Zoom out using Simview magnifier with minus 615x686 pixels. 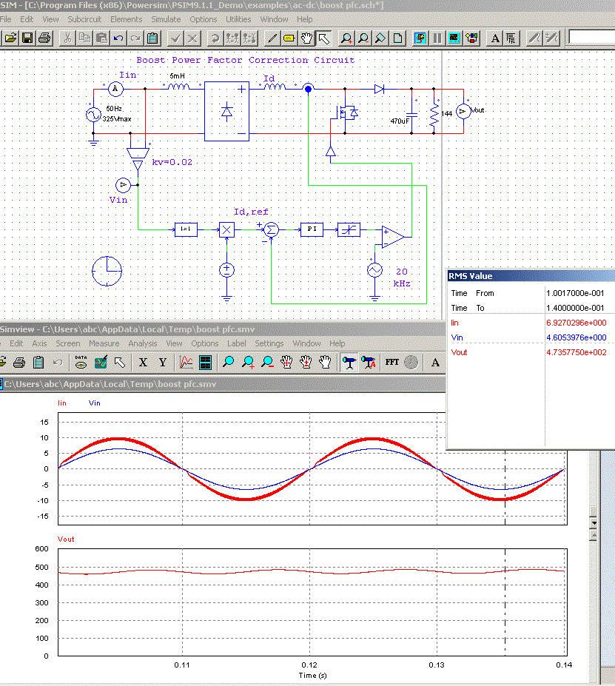tap(267, 363)
